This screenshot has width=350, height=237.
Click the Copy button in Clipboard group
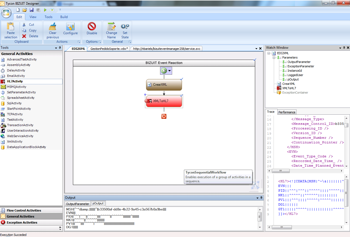(x=29, y=30)
